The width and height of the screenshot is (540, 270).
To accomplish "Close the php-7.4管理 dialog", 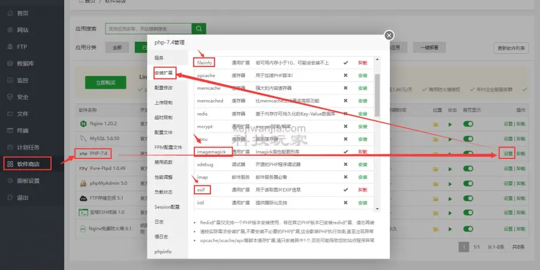I will coord(389,35).
